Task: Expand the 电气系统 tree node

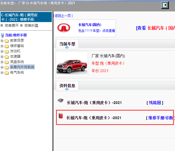Action: pyautogui.click(x=2, y=73)
